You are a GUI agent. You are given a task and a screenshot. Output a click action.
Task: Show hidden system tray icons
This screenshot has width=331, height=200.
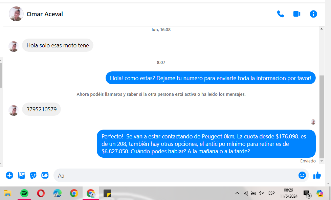pyautogui.click(x=237, y=193)
